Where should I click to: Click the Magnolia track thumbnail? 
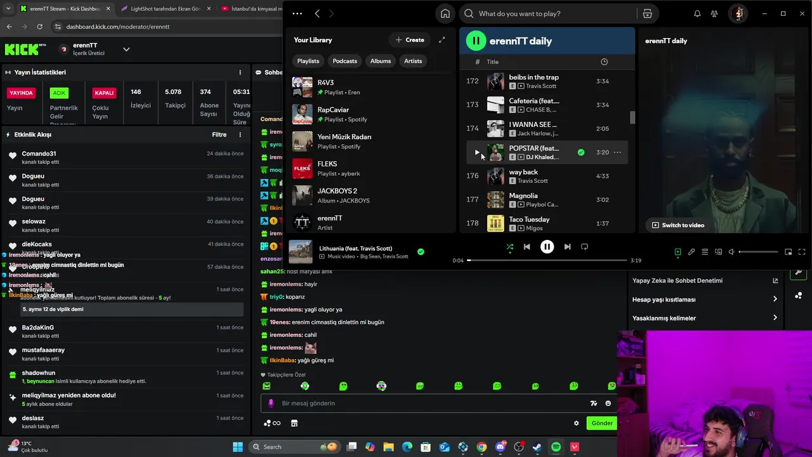click(x=495, y=200)
